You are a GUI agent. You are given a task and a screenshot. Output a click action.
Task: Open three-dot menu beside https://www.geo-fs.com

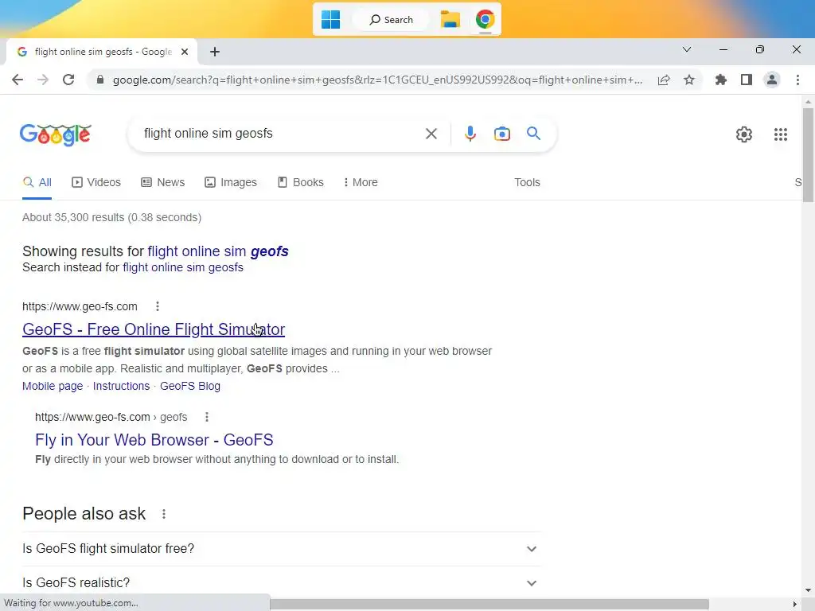pos(158,306)
